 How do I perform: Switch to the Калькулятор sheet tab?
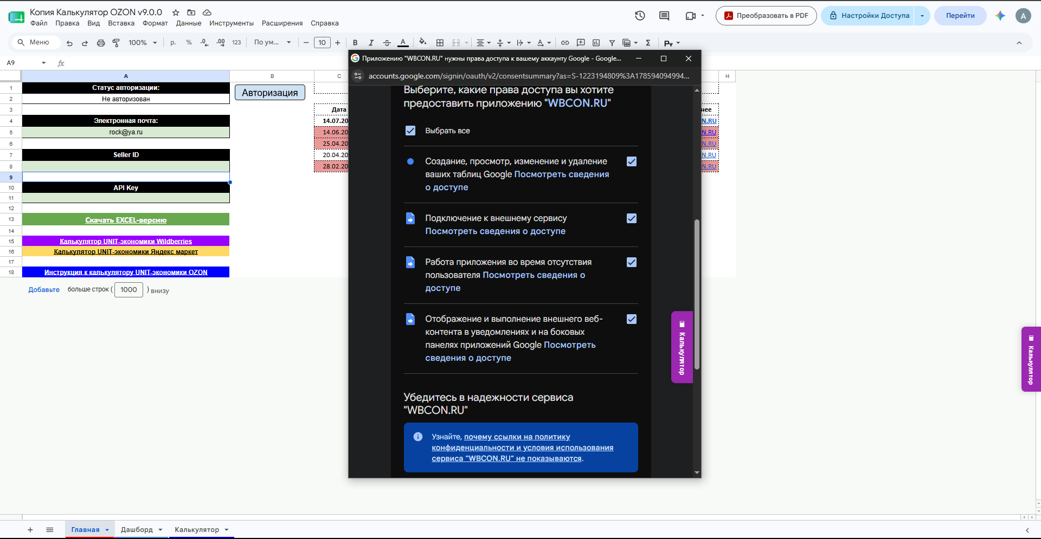click(x=197, y=530)
